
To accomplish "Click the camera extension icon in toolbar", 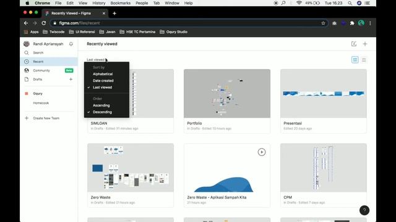I will [x=334, y=23].
